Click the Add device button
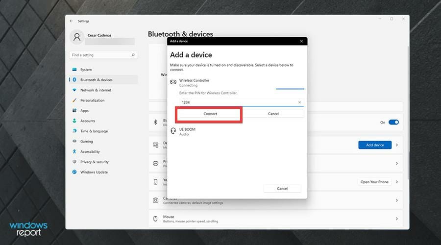441x245 pixels. [375, 145]
